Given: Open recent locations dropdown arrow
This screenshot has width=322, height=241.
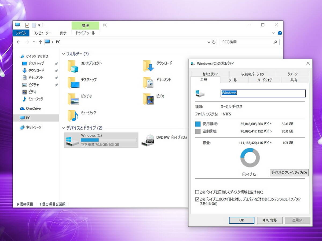Looking at the screenshot, I should click(x=34, y=42).
